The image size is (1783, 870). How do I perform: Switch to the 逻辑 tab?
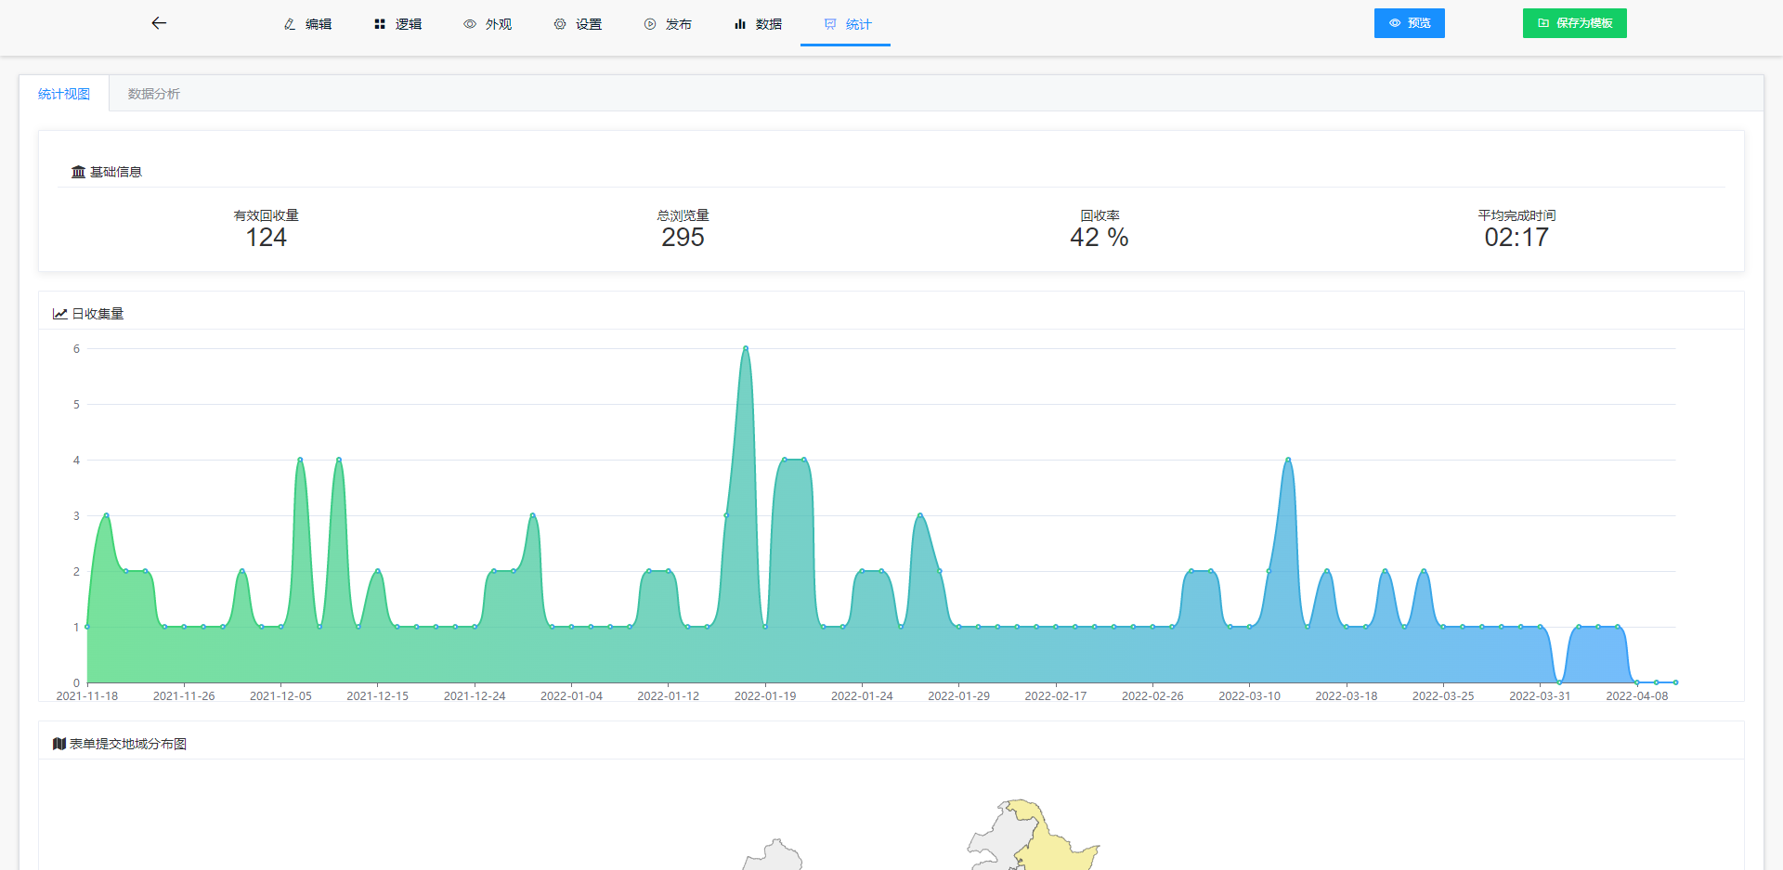click(397, 24)
